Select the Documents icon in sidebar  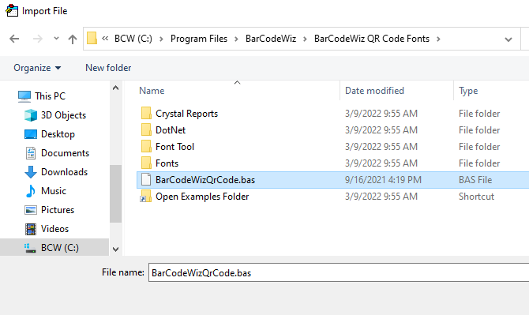pyautogui.click(x=31, y=153)
